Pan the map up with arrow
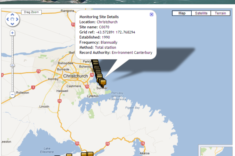 12,15
